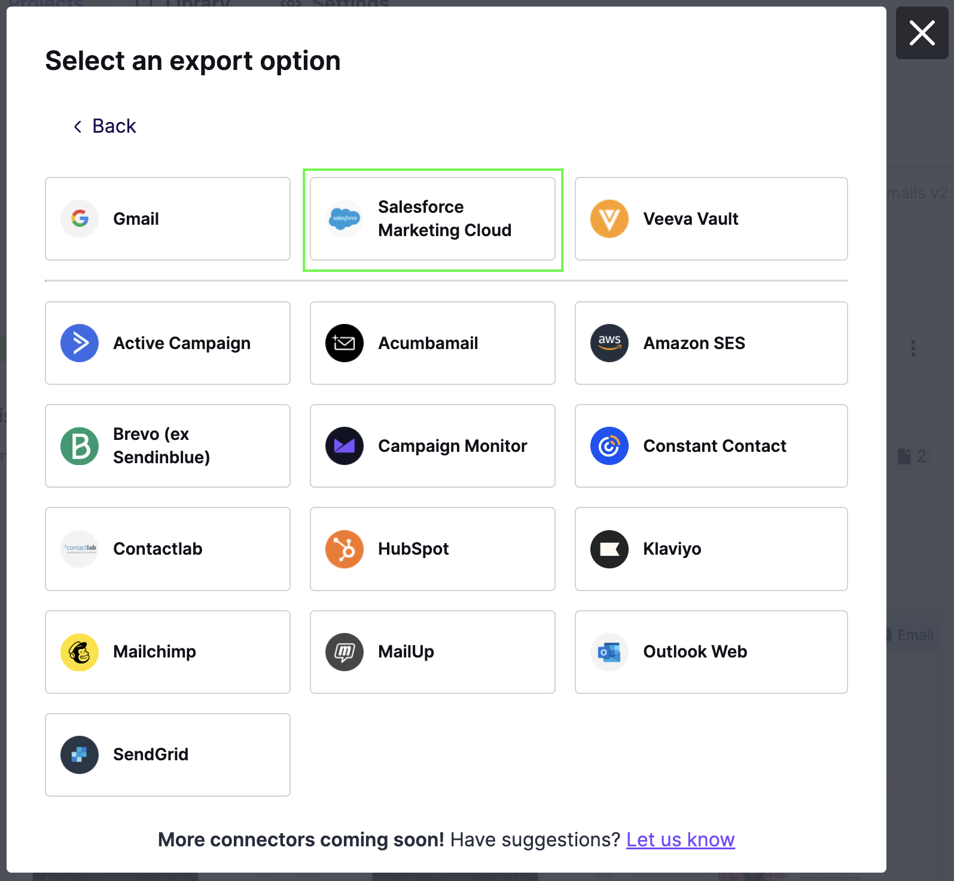Click the AWS logo icon
This screenshot has width=954, height=881.
click(x=609, y=343)
